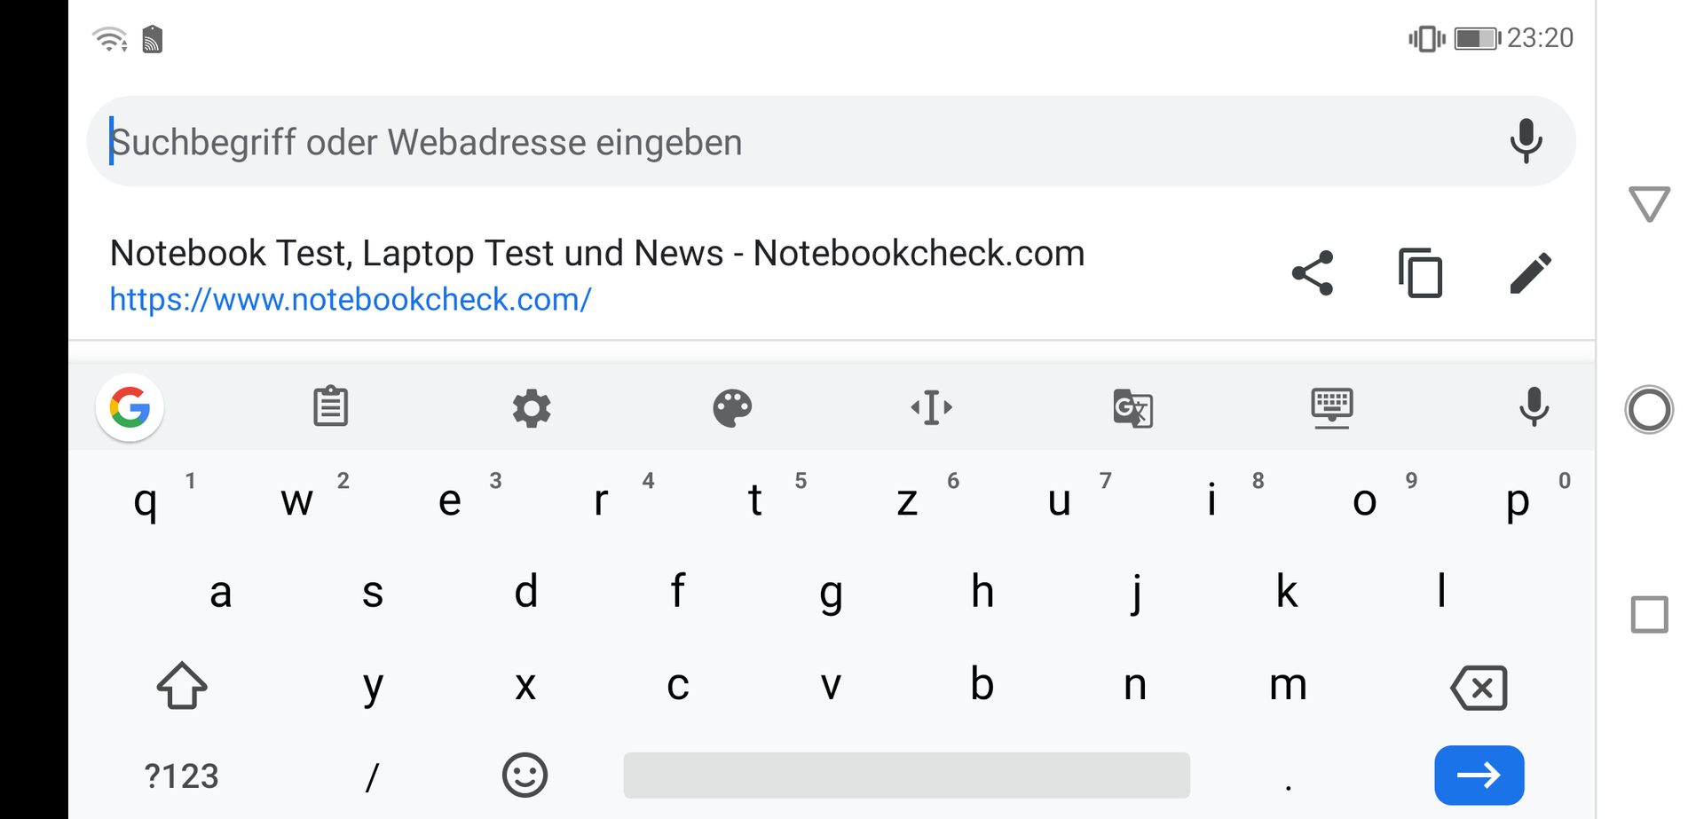
Task: Hide keyboard using the keyboard toolbar icon
Action: (x=1332, y=408)
